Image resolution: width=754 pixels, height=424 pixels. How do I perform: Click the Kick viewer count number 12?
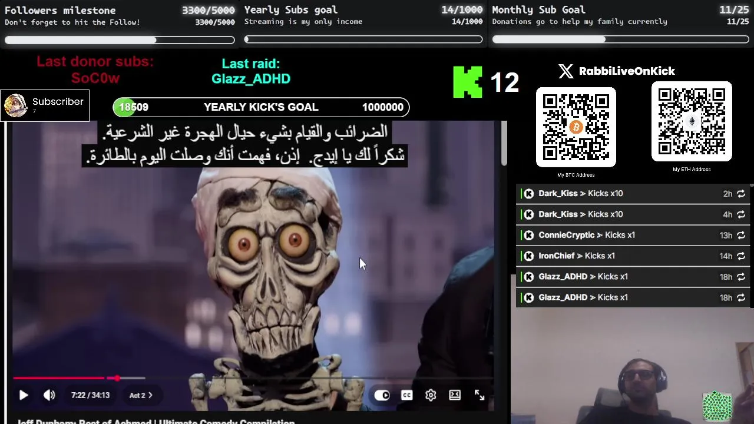505,82
